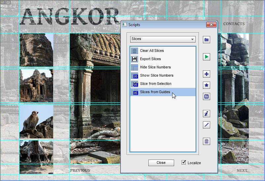Click the Scripts dialog title bar icon
This screenshot has height=181, width=265.
tap(124, 25)
